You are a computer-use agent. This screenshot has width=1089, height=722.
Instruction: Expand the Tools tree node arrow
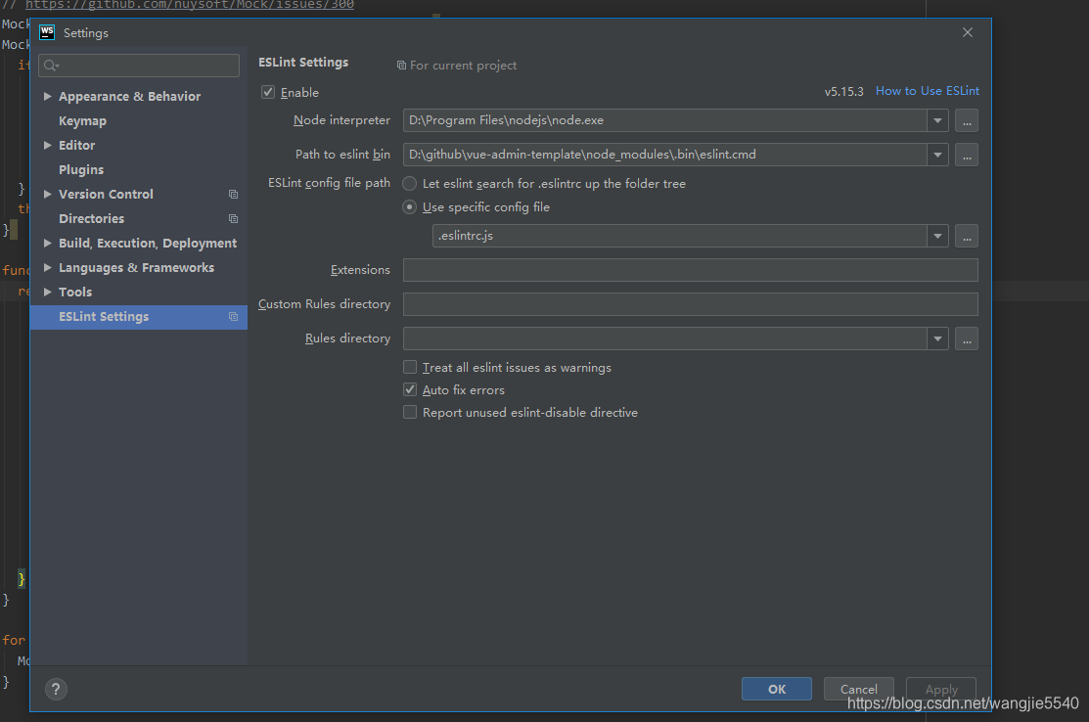pos(47,293)
